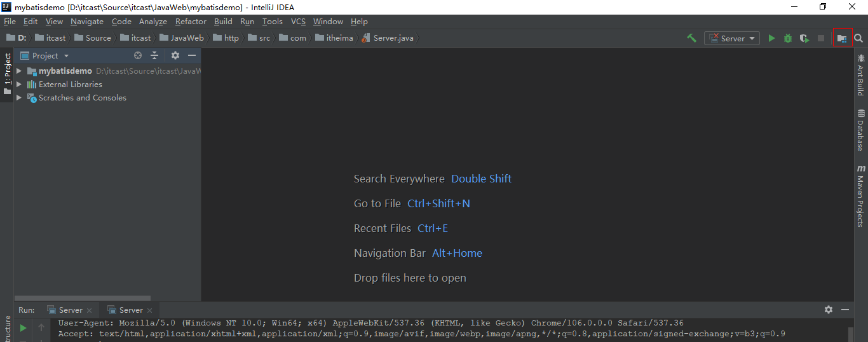Expand External Libraries tree arrow

pos(19,85)
